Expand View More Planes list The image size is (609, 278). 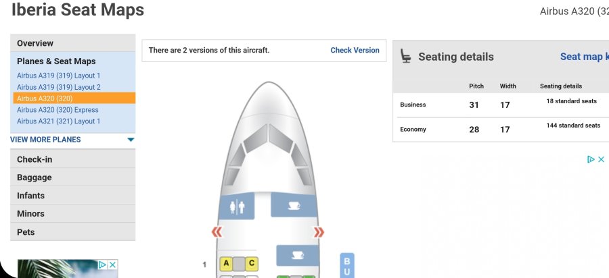pyautogui.click(x=131, y=140)
